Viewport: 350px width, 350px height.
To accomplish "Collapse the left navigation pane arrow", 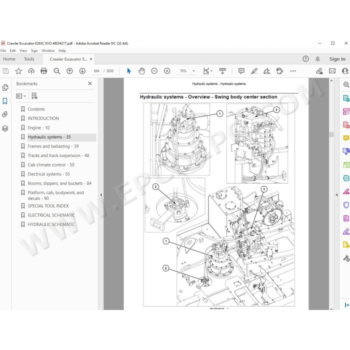I will coord(101,194).
